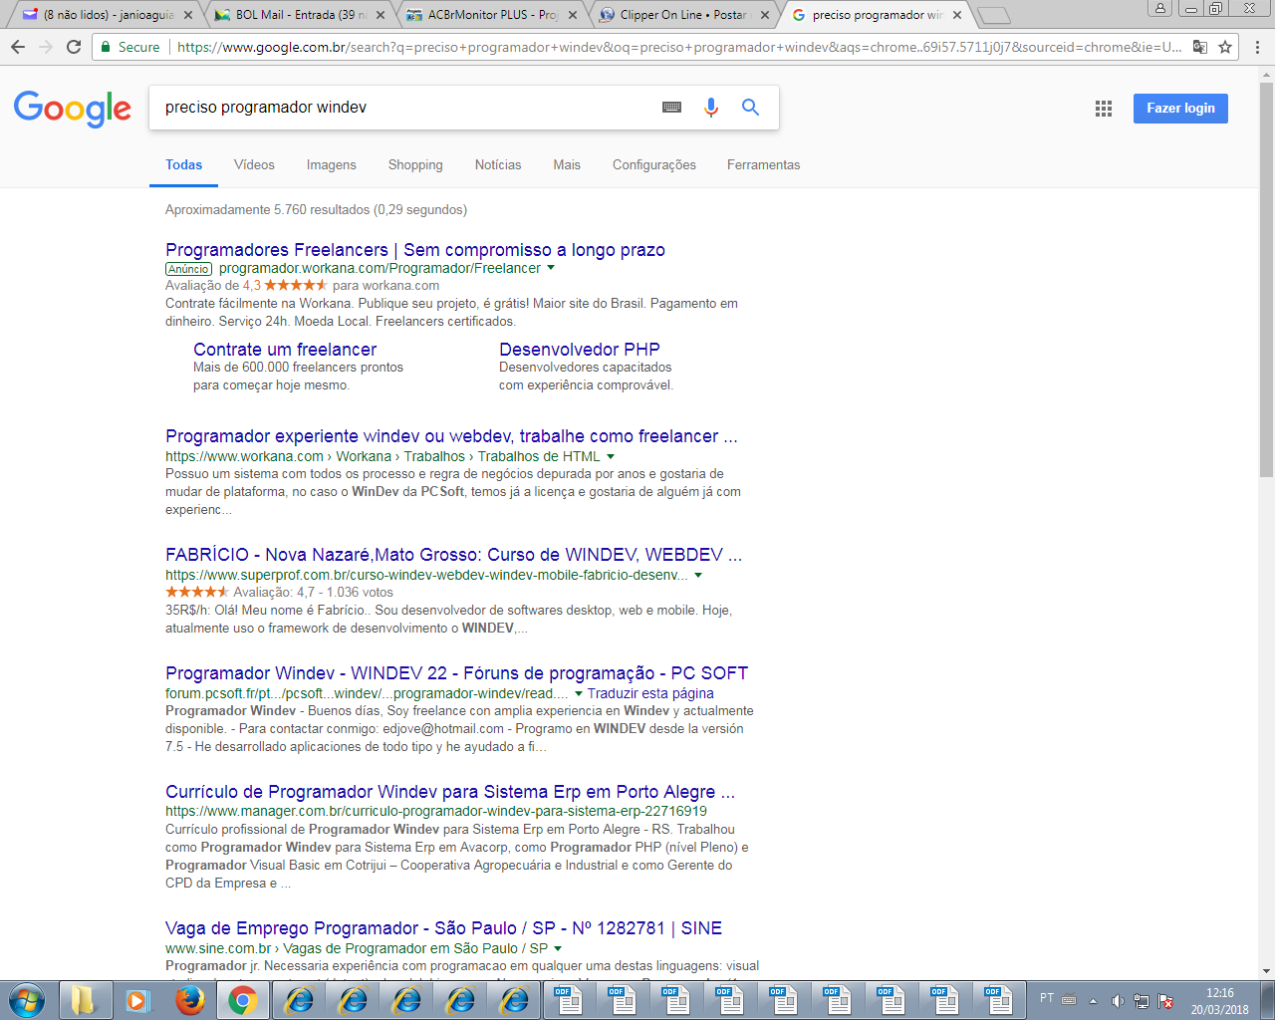Image resolution: width=1275 pixels, height=1020 pixels.
Task: Bookmark this page with the star icon
Action: (x=1225, y=47)
